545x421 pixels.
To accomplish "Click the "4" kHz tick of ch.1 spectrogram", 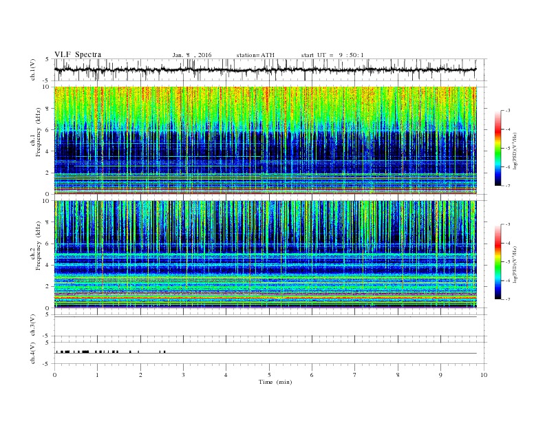I will pos(47,151).
